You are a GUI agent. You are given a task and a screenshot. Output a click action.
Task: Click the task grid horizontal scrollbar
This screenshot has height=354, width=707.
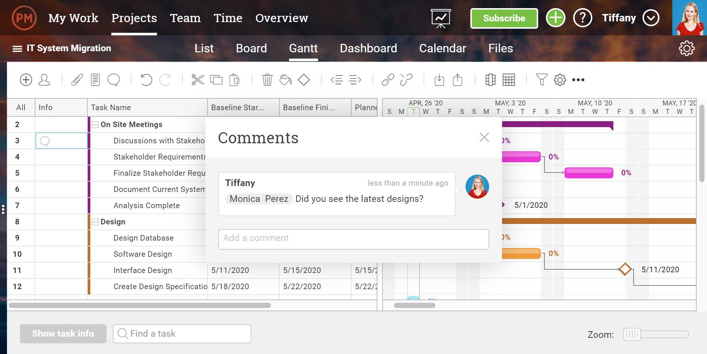140,305
